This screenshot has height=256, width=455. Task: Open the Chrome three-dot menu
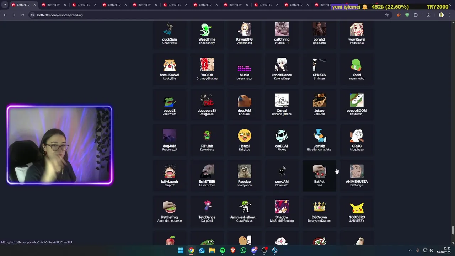(450, 15)
